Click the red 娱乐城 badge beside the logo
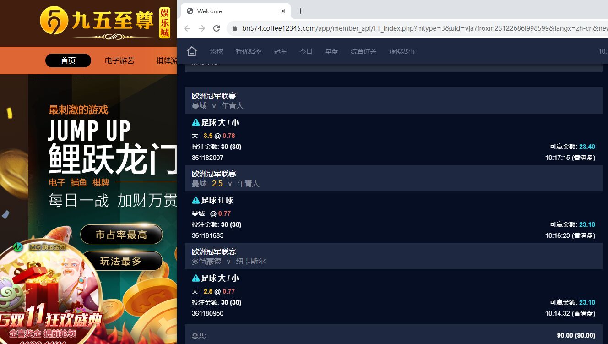This screenshot has height=344, width=608. [164, 22]
